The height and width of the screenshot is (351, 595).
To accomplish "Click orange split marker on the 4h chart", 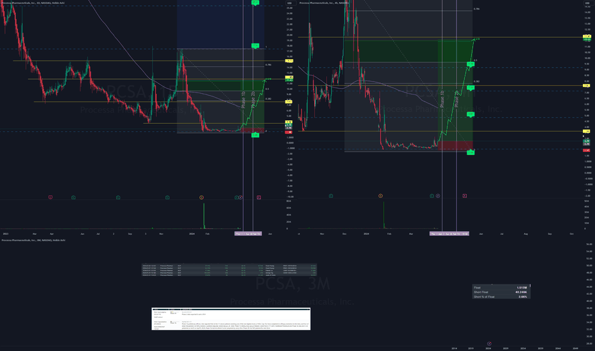I will [380, 196].
